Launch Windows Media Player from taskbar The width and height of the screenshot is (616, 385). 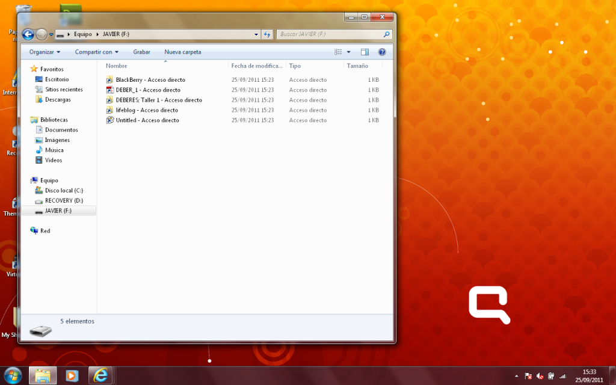point(72,375)
